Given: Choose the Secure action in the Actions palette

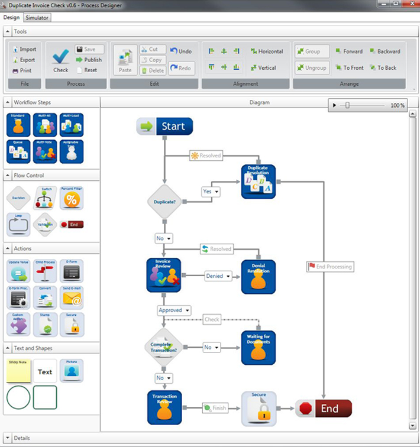Looking at the screenshot, I should (72, 325).
